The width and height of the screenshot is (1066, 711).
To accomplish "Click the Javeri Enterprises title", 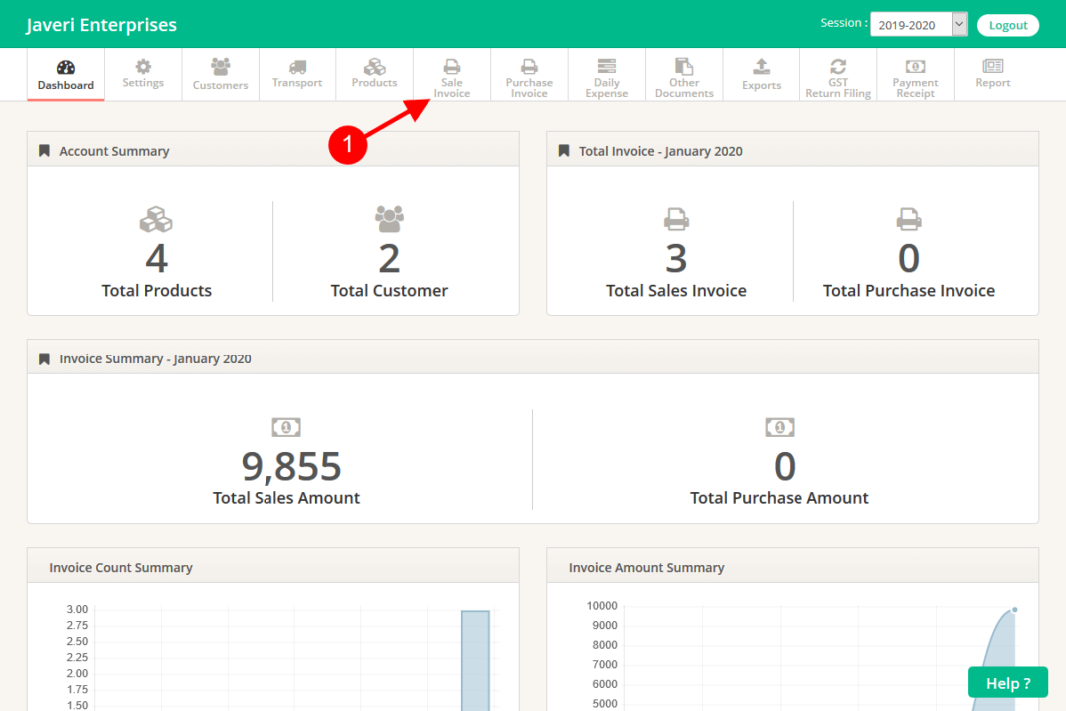I will pyautogui.click(x=100, y=24).
